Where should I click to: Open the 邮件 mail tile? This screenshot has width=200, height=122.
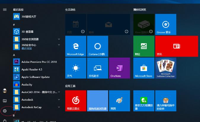tap(108, 24)
